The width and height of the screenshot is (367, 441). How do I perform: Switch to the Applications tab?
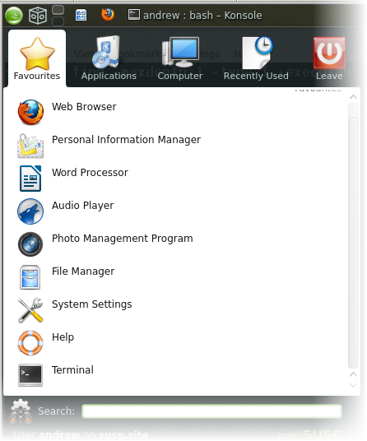[x=109, y=58]
